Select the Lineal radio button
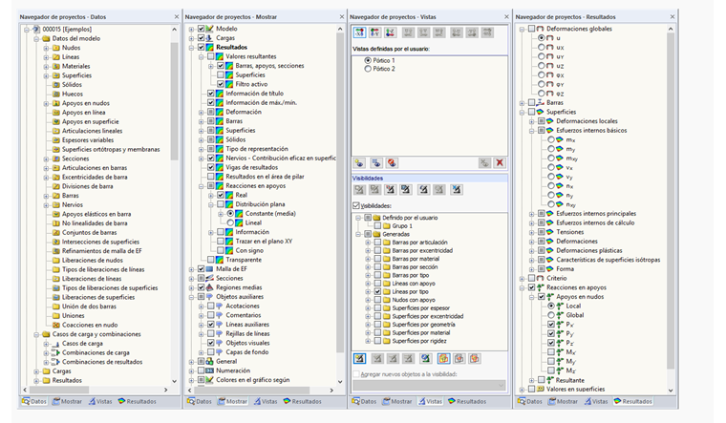726x423 pixels. coord(230,222)
